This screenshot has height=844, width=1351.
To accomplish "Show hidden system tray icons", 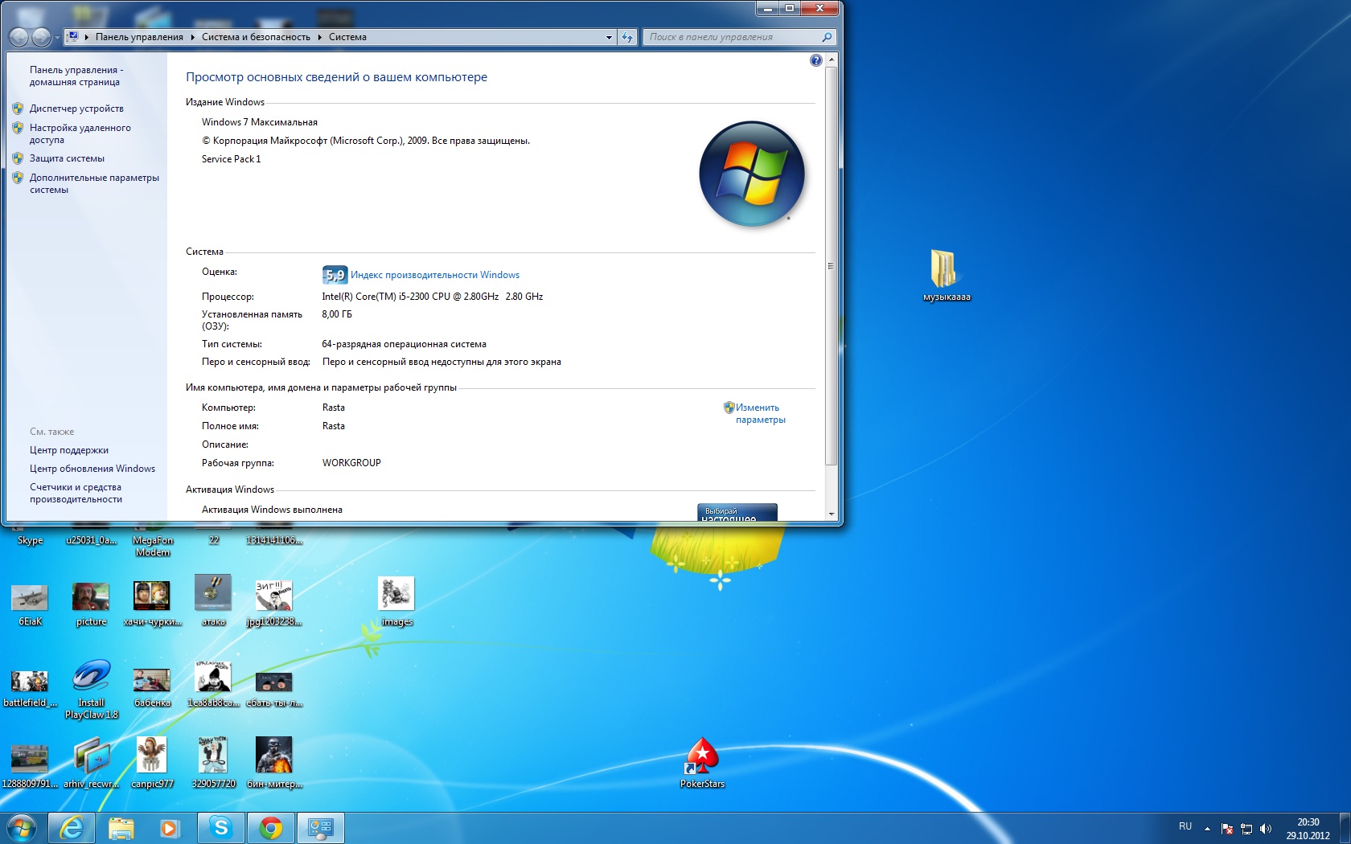I will 1207,828.
